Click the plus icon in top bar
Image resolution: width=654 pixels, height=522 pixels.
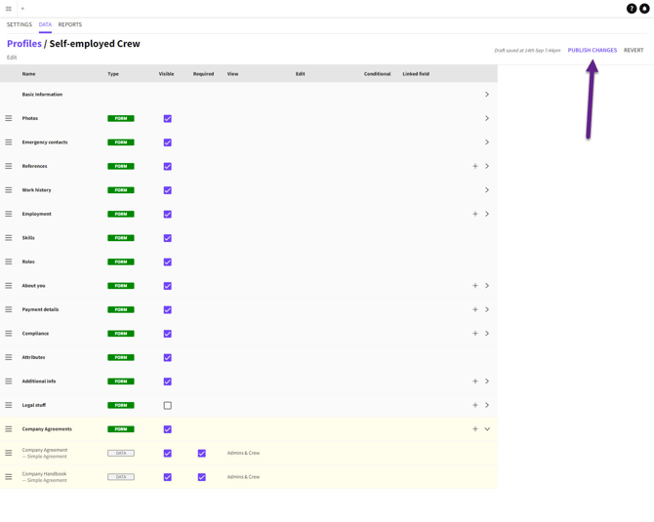pos(22,9)
